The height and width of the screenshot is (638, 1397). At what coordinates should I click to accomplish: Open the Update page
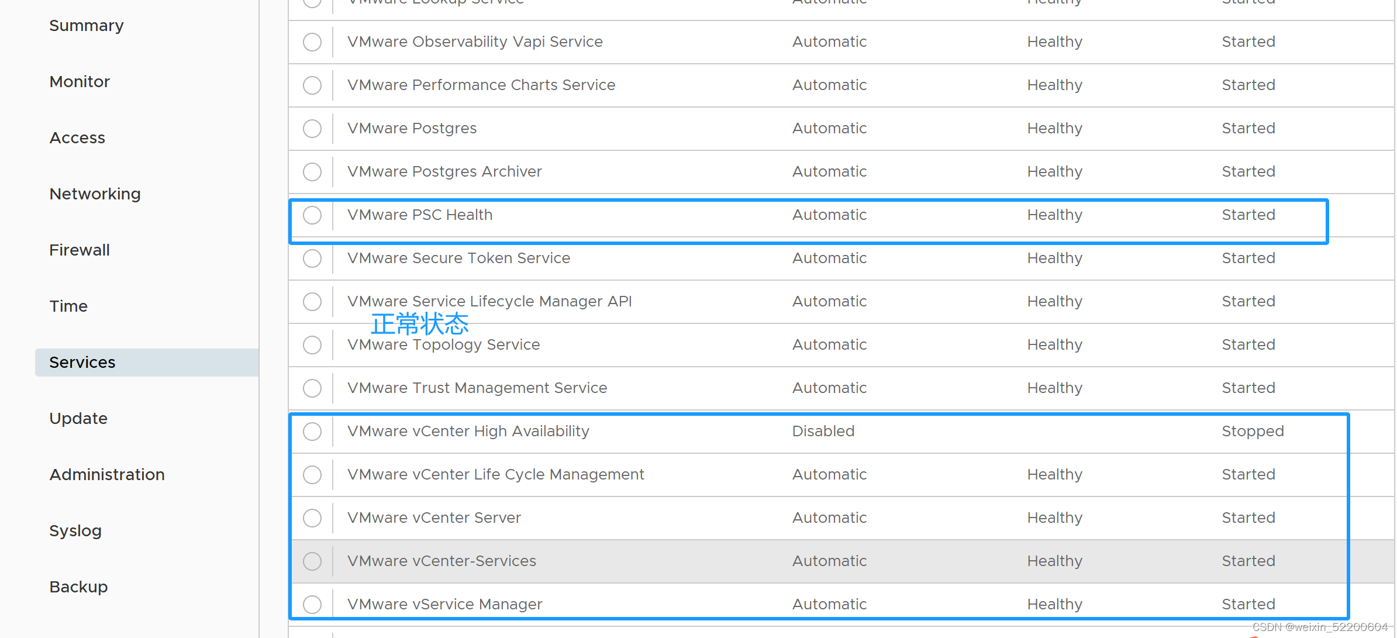(78, 419)
